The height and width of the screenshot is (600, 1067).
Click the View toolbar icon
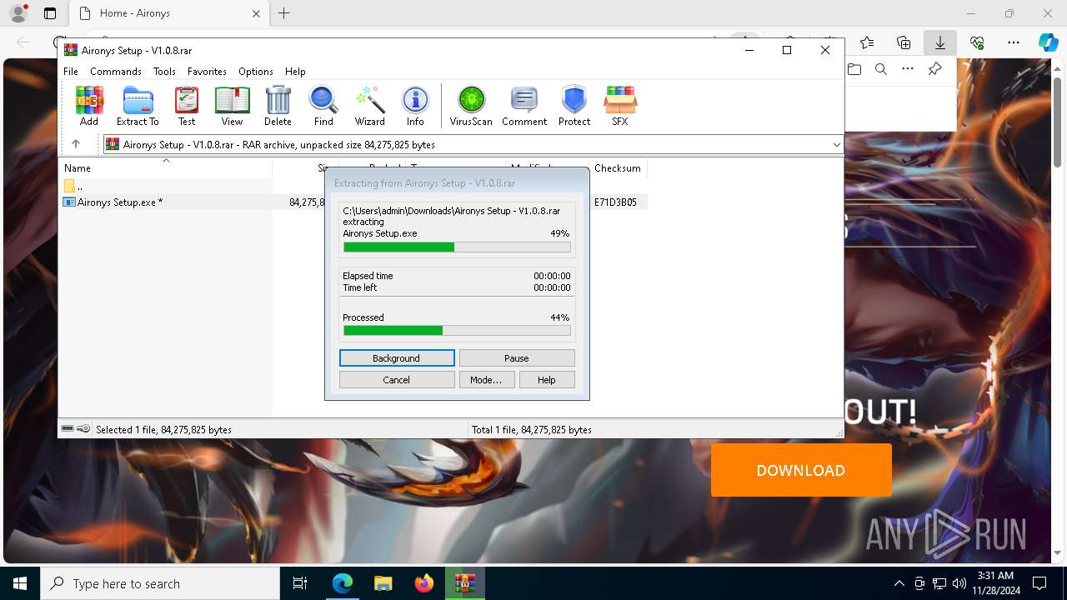(x=232, y=106)
